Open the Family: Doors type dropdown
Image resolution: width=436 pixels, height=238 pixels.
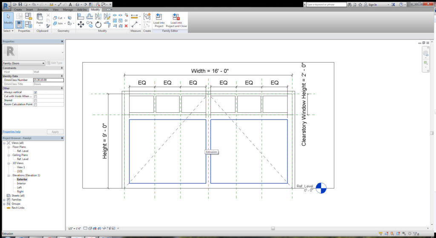pyautogui.click(x=24, y=63)
